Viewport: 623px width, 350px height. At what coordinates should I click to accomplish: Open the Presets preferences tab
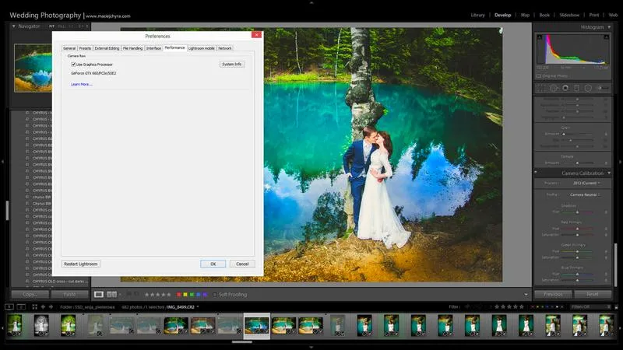85,48
